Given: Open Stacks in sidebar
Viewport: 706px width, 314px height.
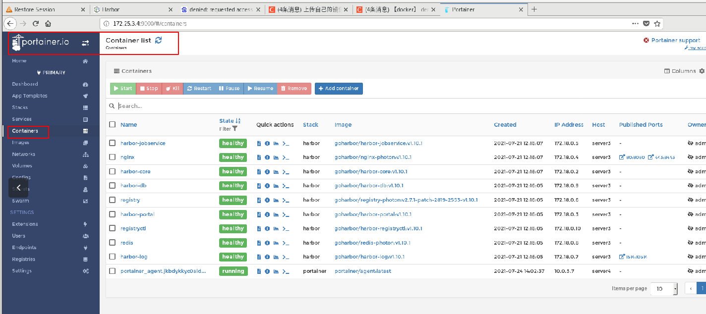Looking at the screenshot, I should click(20, 107).
